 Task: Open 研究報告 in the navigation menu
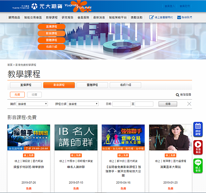(x=68, y=17)
